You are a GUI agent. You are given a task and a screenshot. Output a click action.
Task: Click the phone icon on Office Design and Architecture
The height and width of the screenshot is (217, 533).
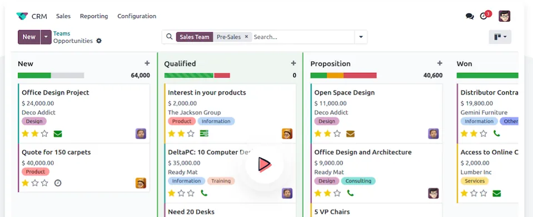(350, 193)
